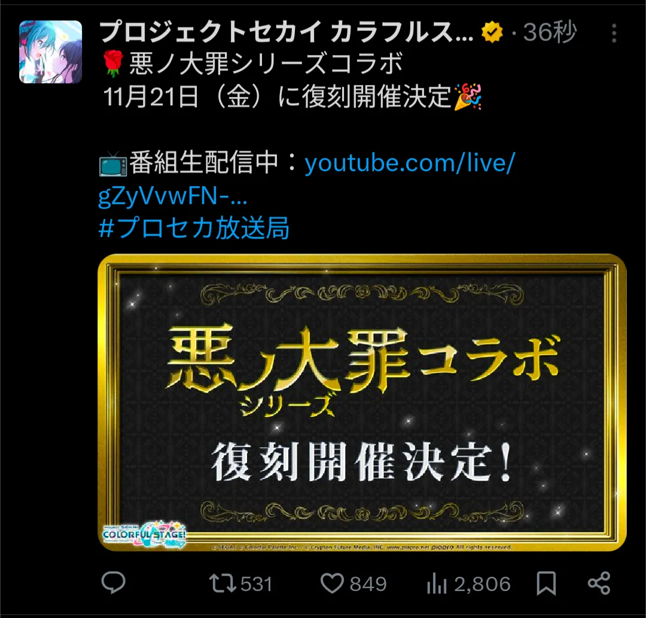This screenshot has height=618, width=646.
Task: Click the Colorful Stage logo in image
Action: pos(144,534)
